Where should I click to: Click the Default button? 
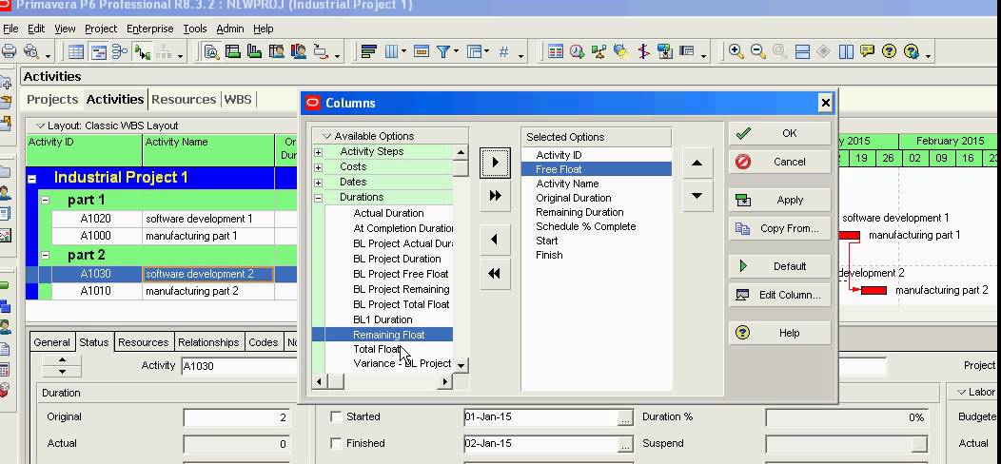click(x=779, y=266)
